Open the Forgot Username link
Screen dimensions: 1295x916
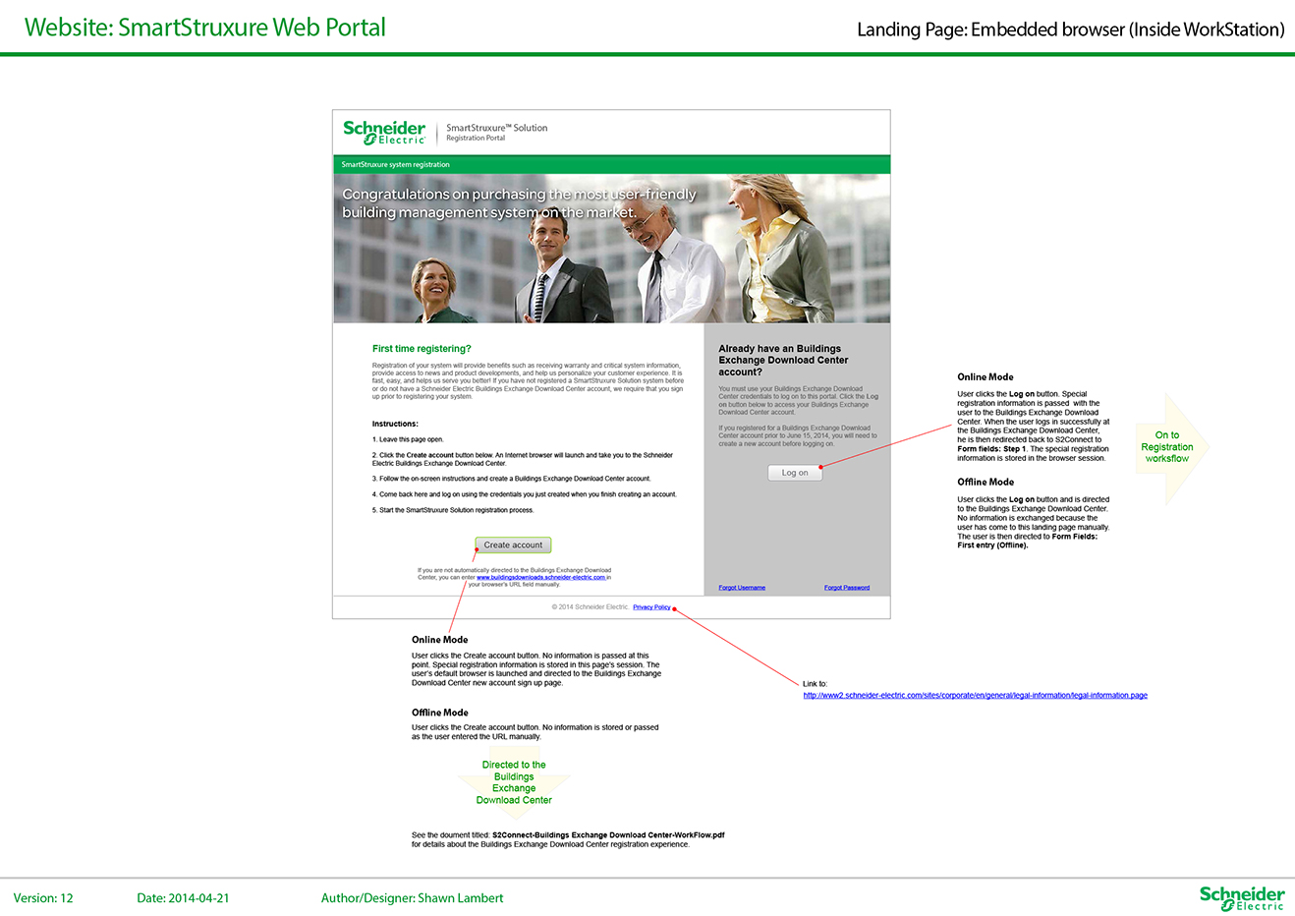click(x=742, y=588)
